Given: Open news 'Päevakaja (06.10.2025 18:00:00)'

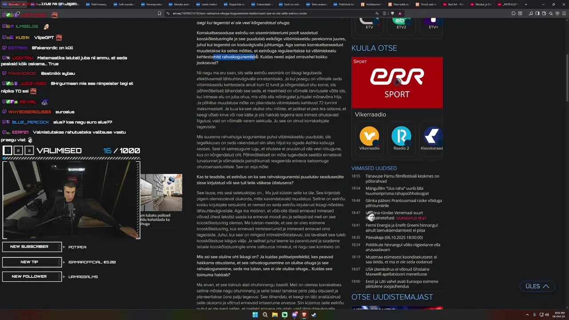Looking at the screenshot, I should (394, 237).
